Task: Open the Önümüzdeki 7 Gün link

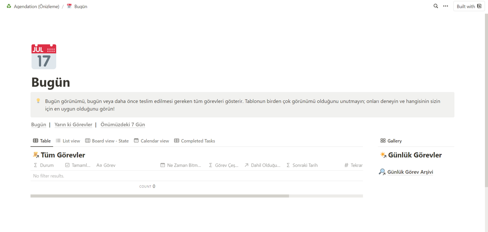Action: point(123,124)
